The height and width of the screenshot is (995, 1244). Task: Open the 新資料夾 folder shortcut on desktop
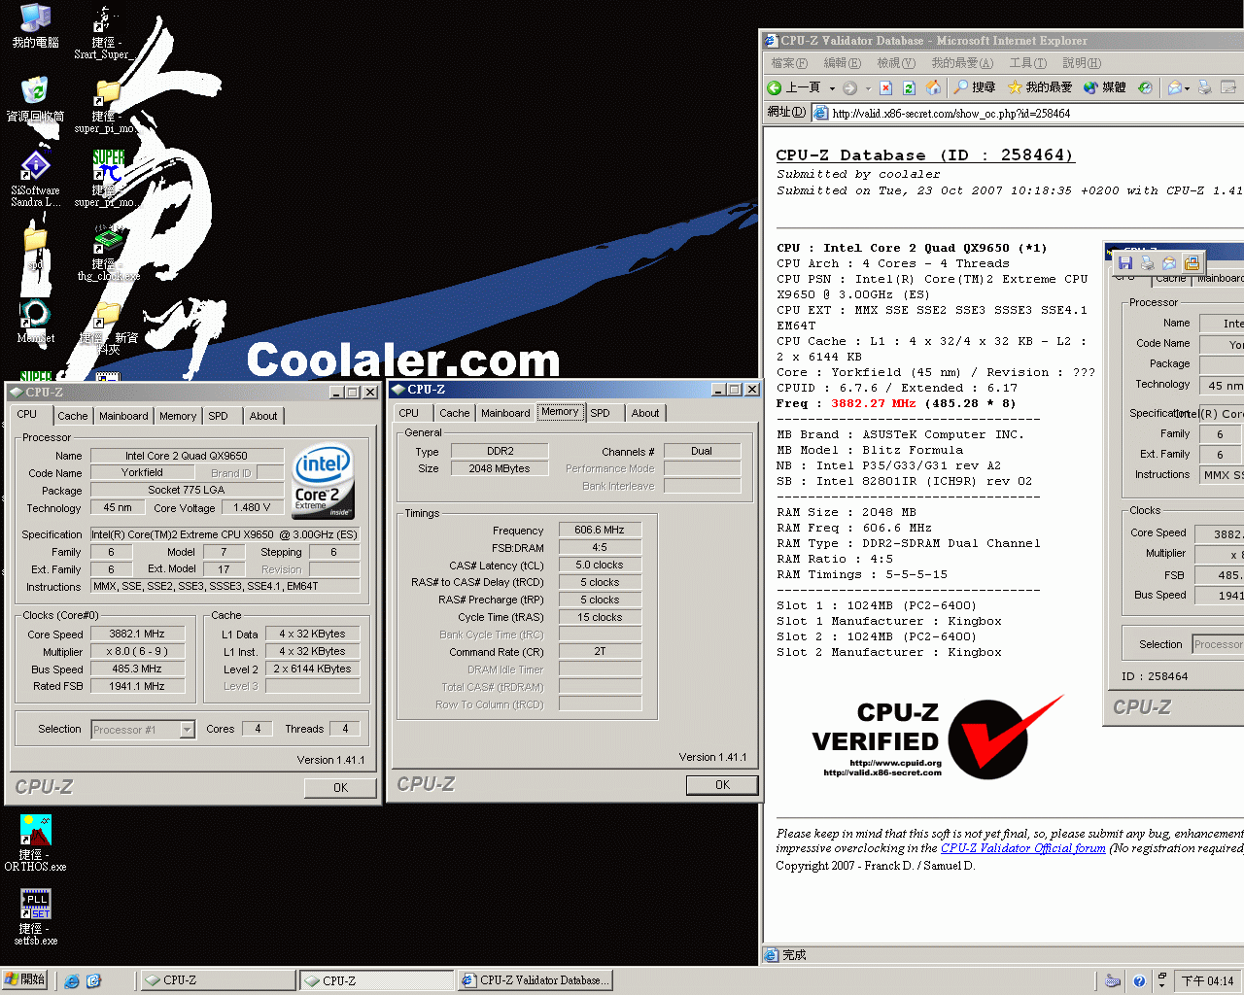[108, 328]
